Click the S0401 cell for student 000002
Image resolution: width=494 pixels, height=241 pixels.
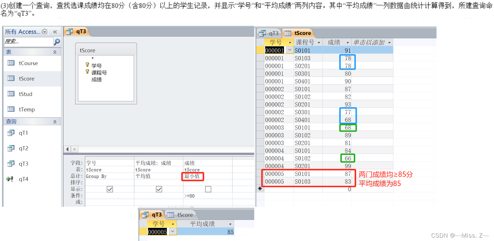(308, 120)
